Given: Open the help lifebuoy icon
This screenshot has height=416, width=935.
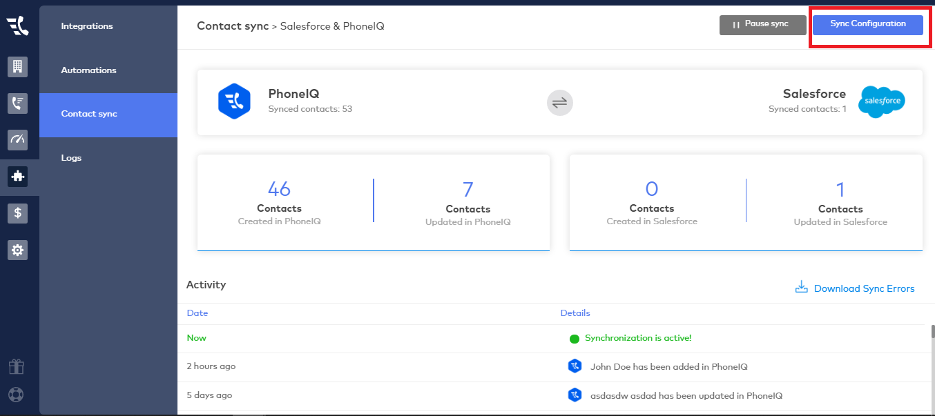Looking at the screenshot, I should click(x=16, y=395).
